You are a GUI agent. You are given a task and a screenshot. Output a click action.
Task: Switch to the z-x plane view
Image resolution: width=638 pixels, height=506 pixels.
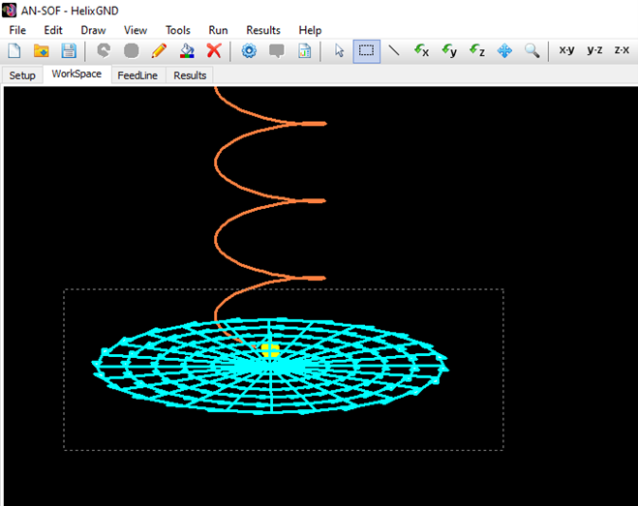pos(622,50)
